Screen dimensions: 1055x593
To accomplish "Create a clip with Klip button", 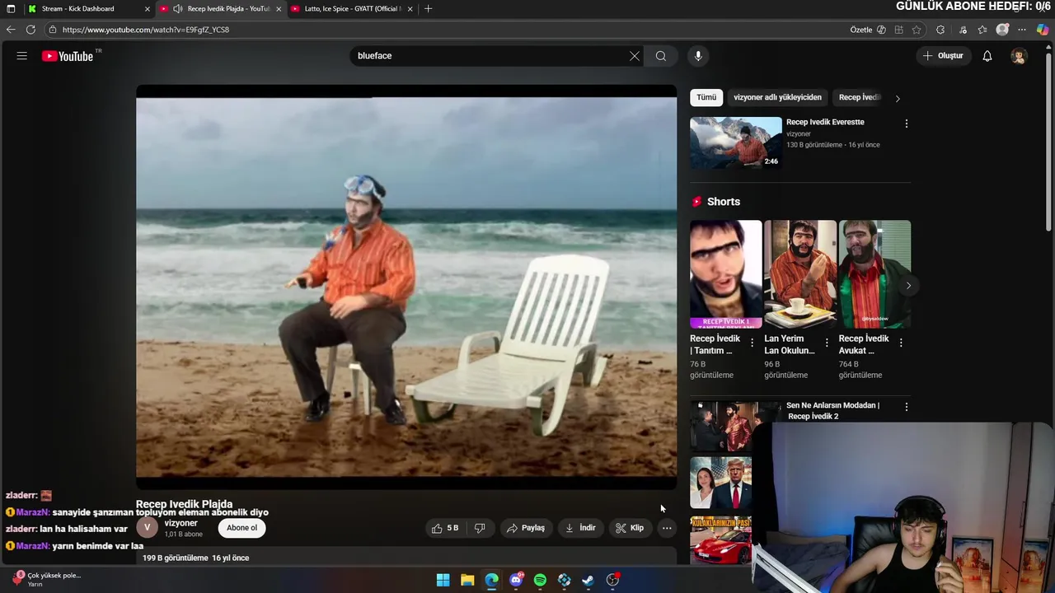I will [630, 528].
